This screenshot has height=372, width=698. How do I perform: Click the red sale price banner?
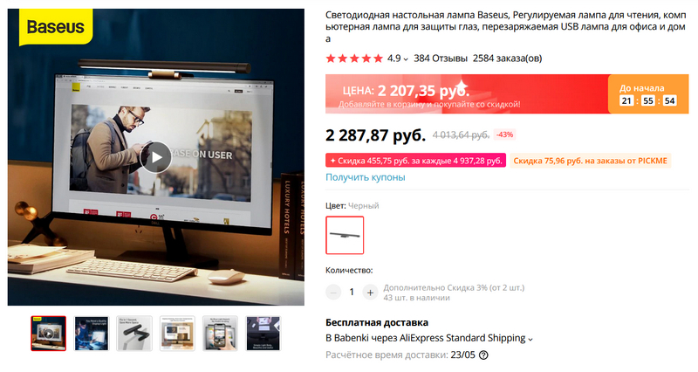click(x=467, y=94)
